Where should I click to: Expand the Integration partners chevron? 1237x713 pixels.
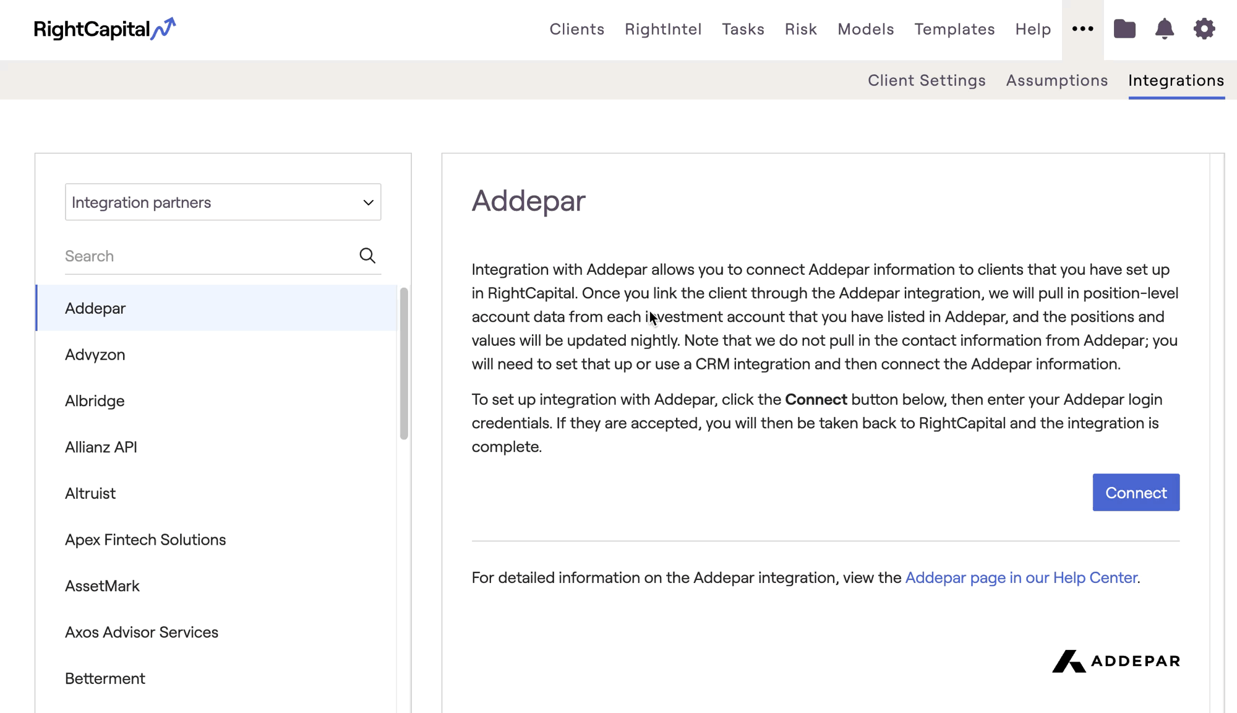368,202
